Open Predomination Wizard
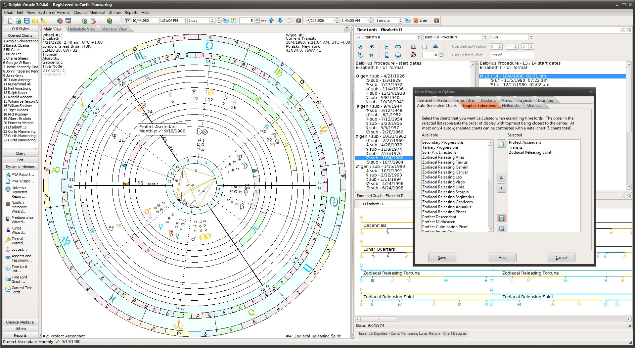This screenshot has width=635, height=348. [x=20, y=220]
